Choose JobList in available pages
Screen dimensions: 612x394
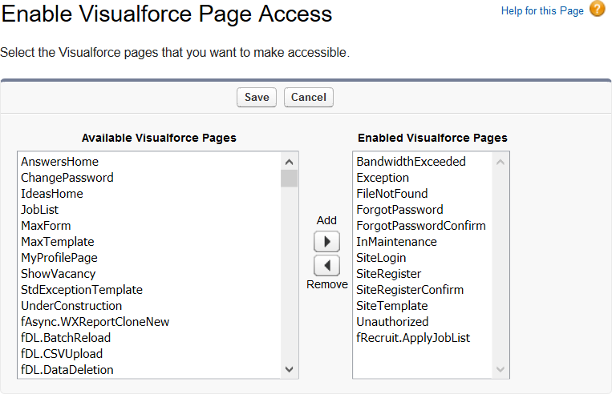[x=40, y=210]
